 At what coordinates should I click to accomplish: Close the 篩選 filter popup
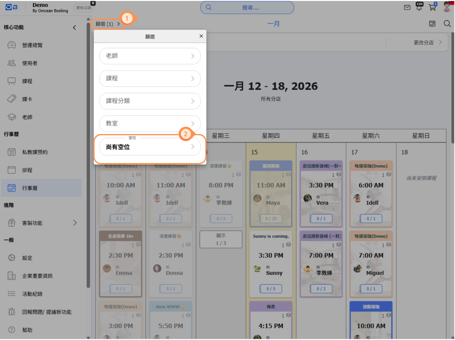201,36
